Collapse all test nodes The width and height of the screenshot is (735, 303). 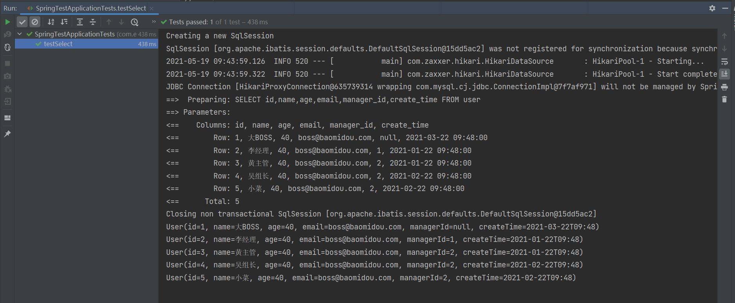(x=93, y=22)
